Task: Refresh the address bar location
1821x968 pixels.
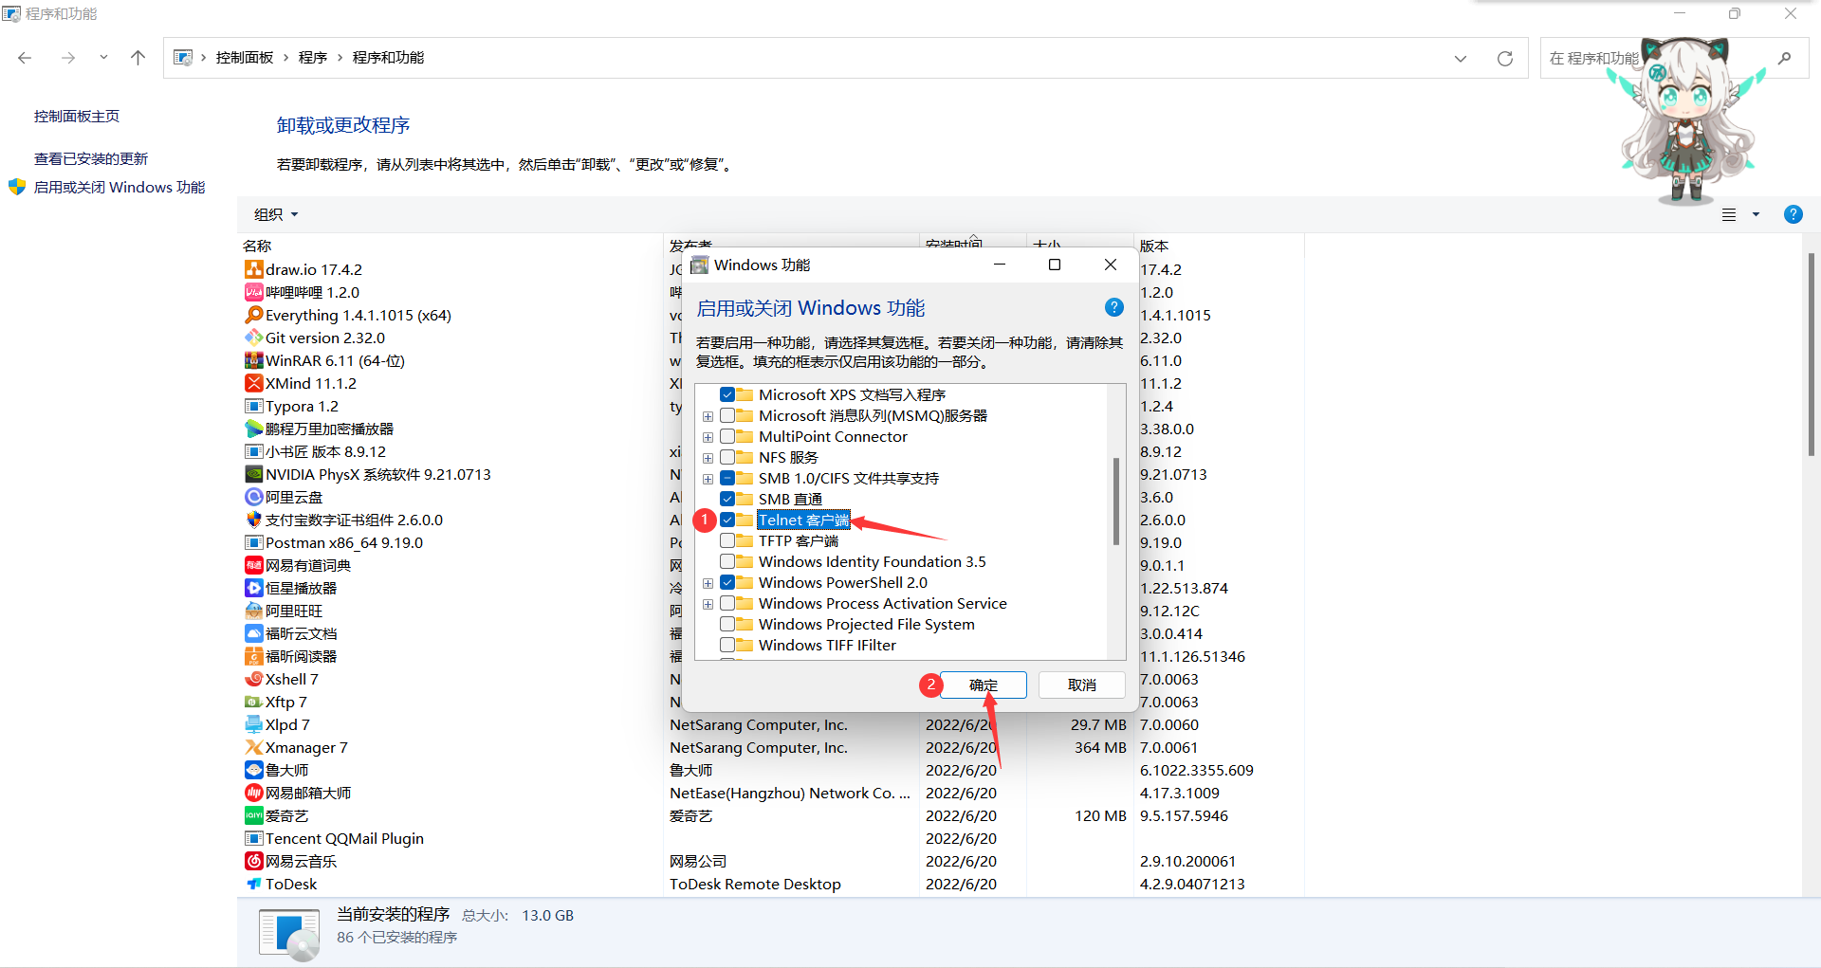Action: 1504,59
